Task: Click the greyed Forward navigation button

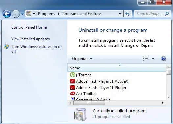Action: tap(16, 14)
